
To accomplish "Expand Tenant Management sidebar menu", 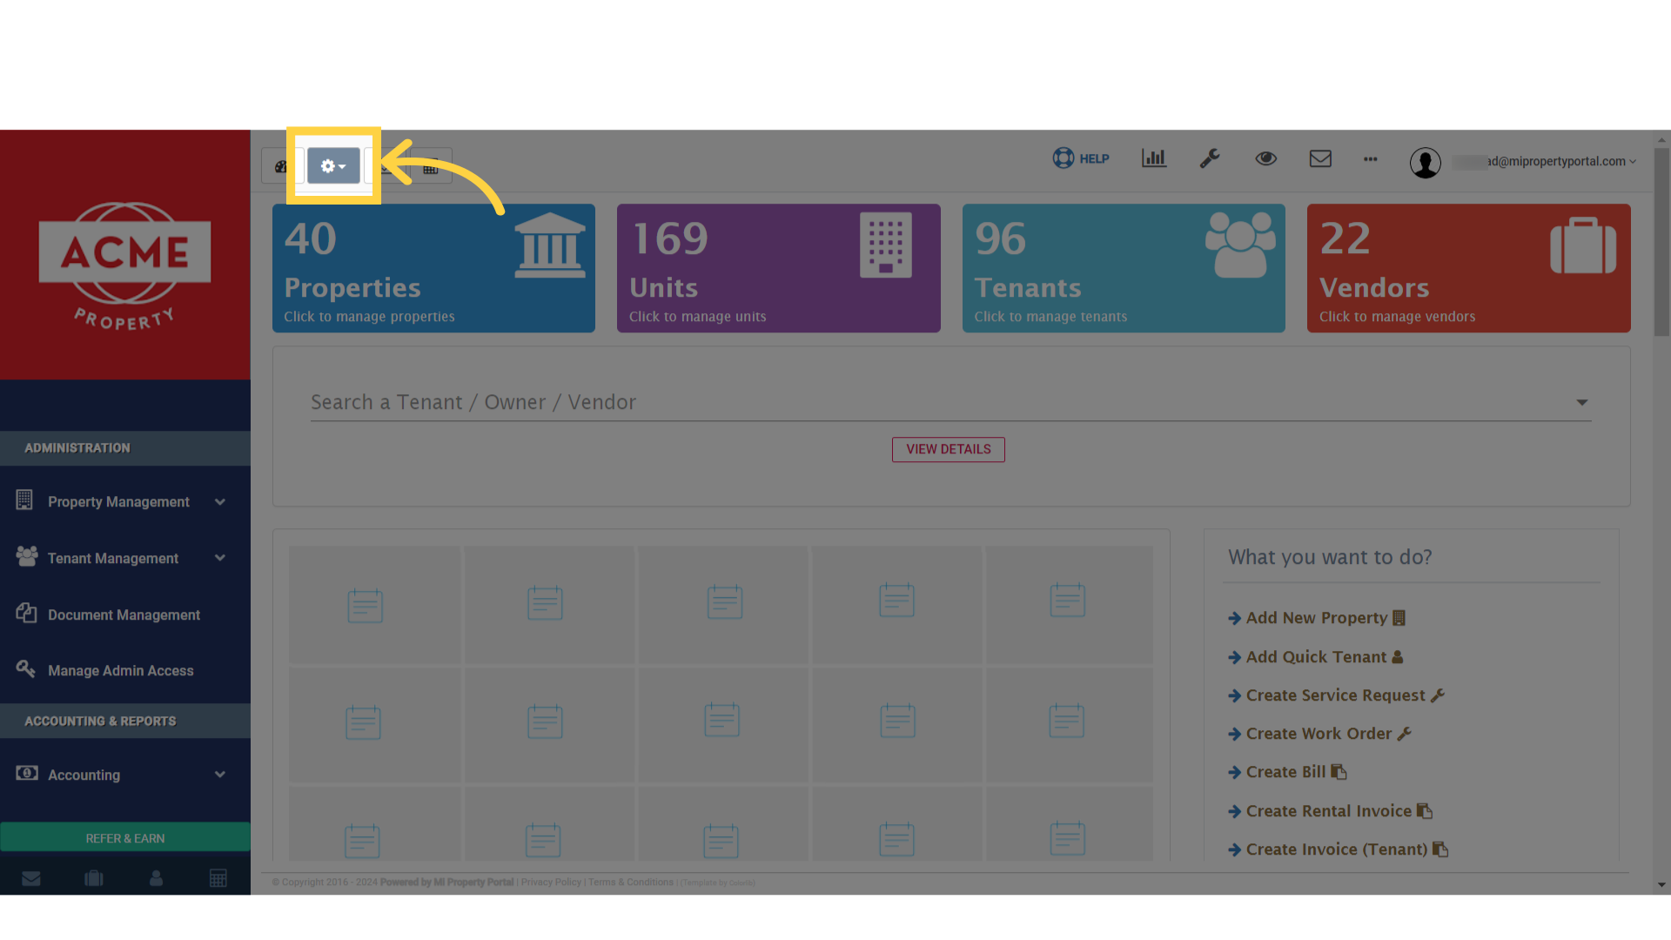I will pyautogui.click(x=125, y=558).
